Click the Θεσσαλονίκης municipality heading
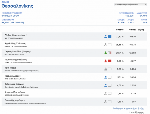 tap(17, 6)
